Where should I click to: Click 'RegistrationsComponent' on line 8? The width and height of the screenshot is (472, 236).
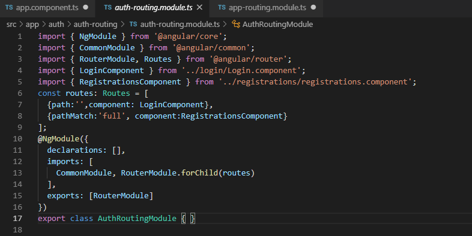tap(232, 116)
